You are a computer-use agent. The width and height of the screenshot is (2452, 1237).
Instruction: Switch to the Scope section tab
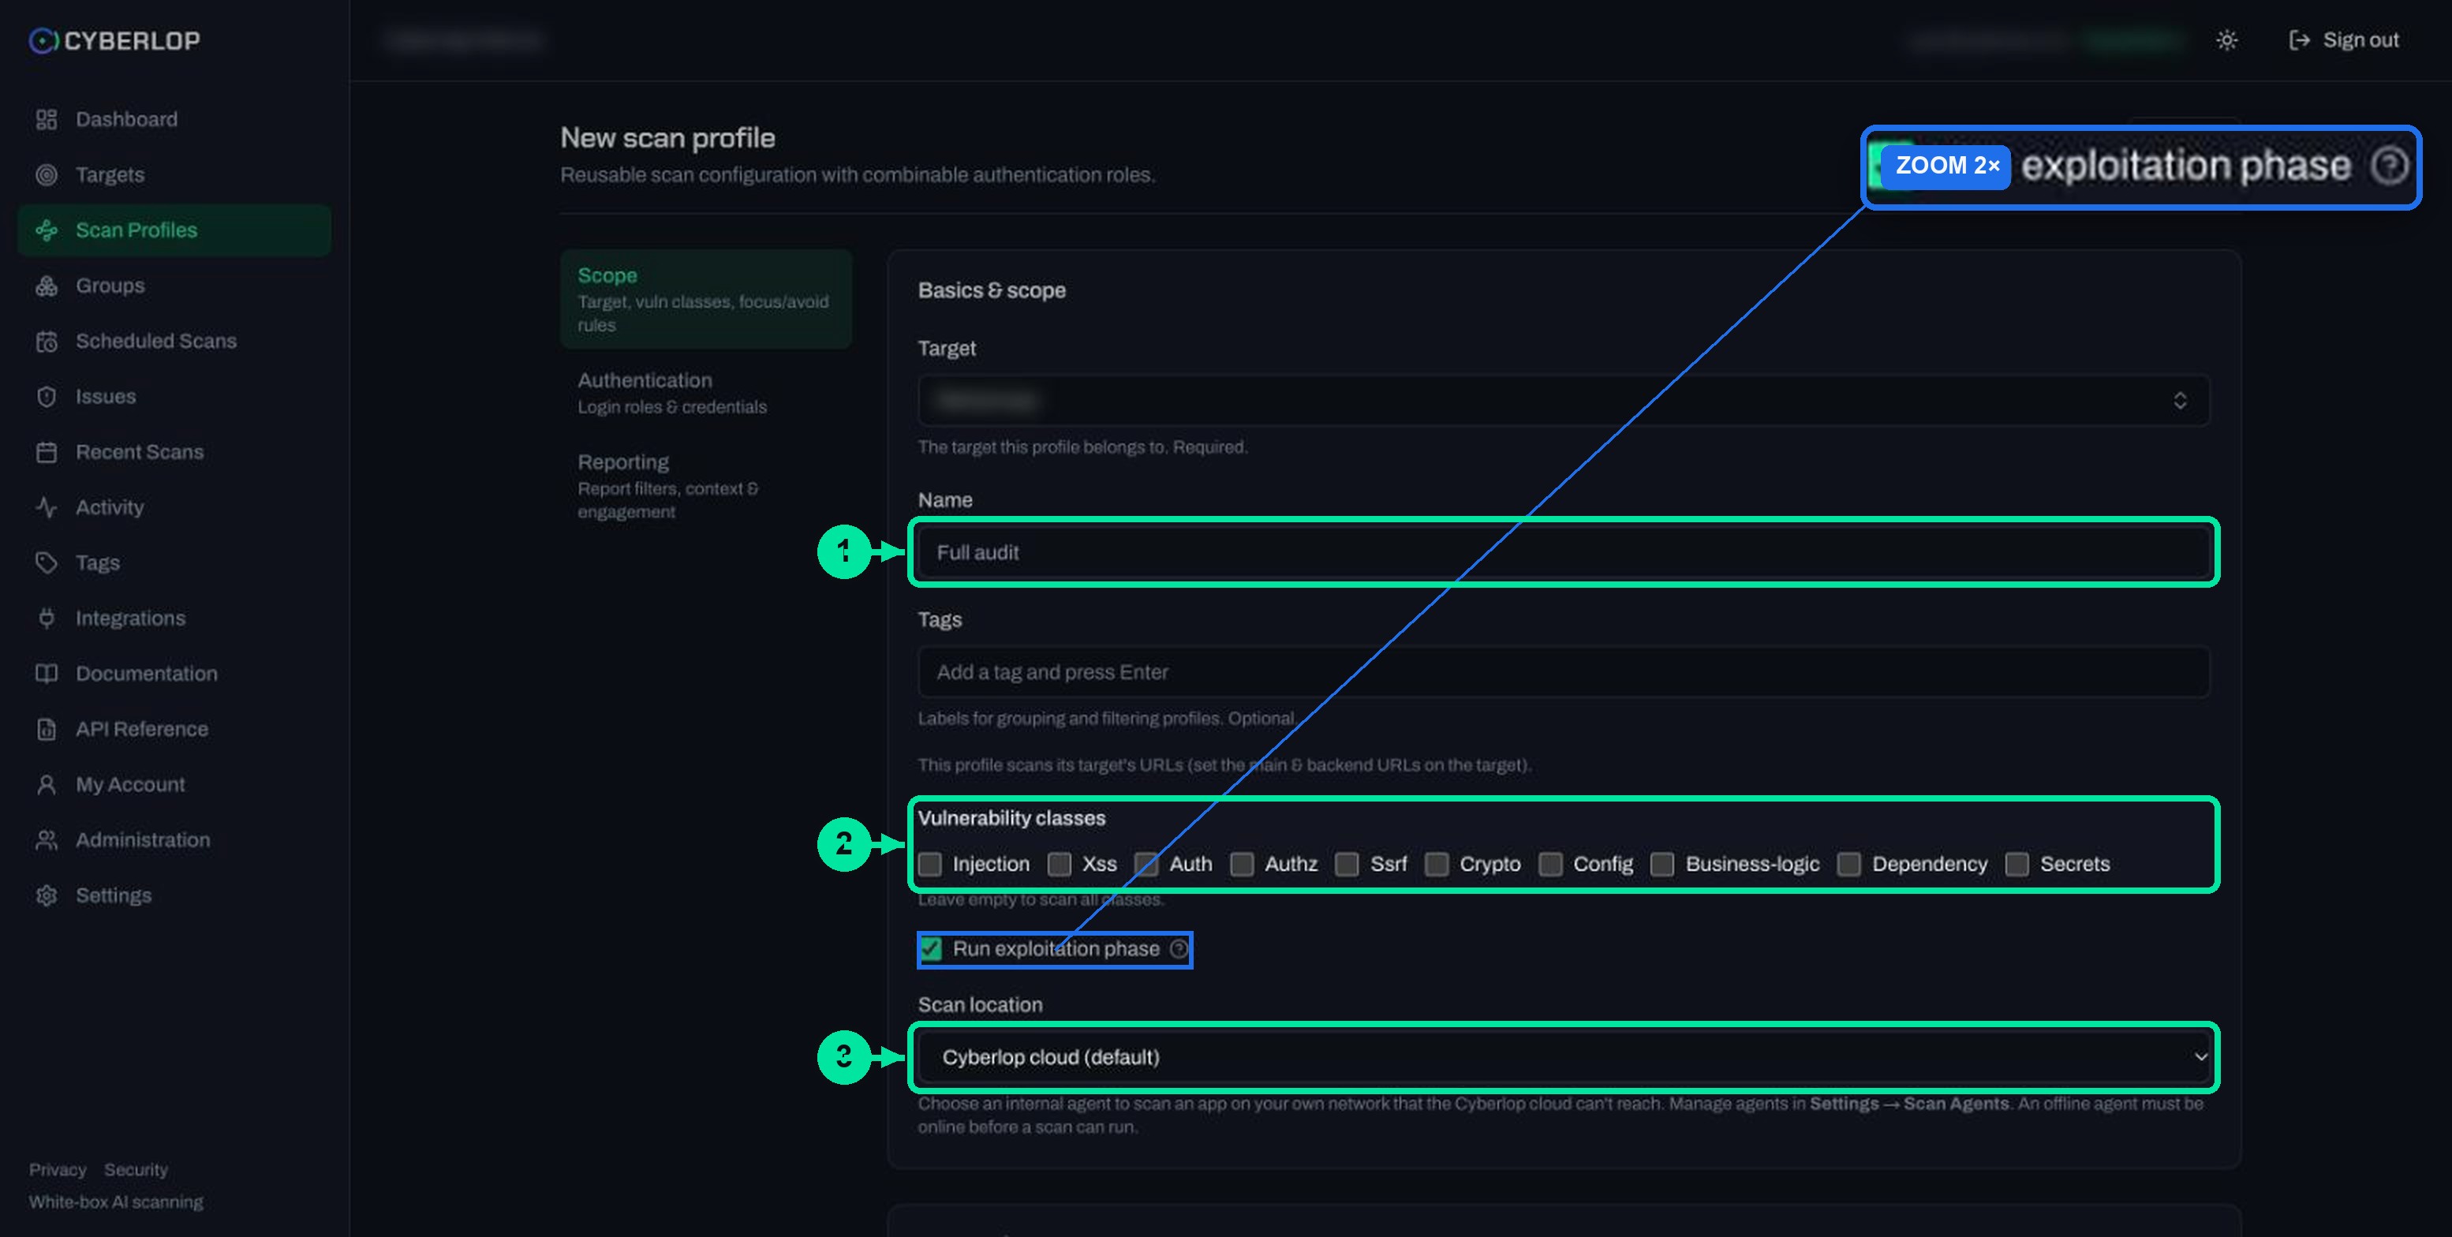click(x=705, y=299)
